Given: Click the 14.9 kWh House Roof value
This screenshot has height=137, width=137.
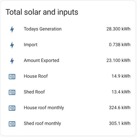Looking at the screenshot, I should pyautogui.click(x=121, y=76).
